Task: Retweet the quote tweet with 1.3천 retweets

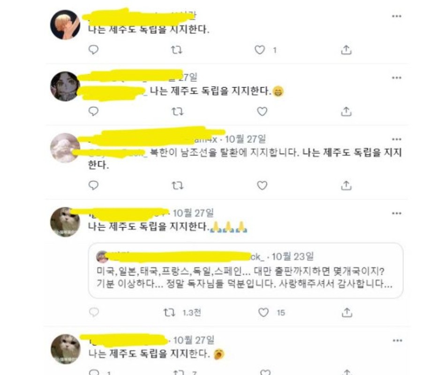Action: [x=170, y=313]
